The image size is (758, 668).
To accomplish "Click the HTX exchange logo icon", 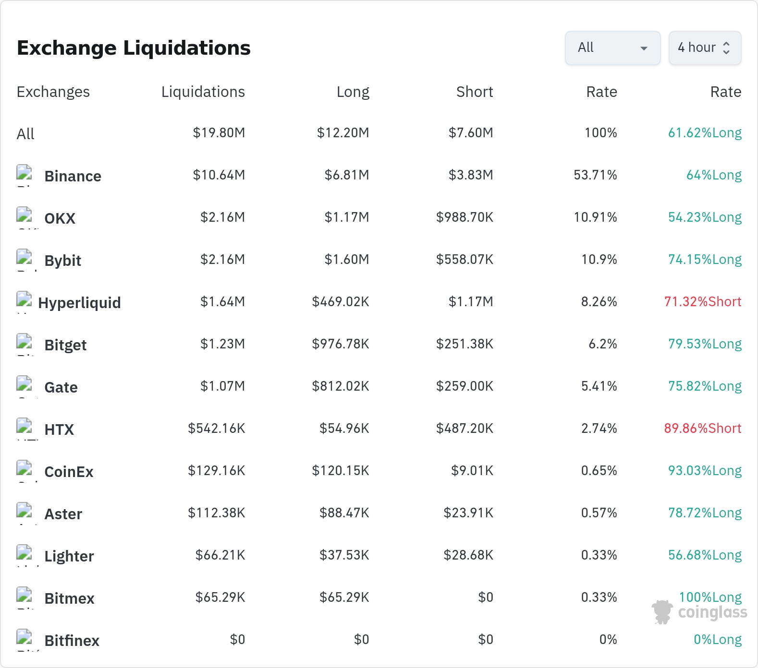I will [24, 429].
